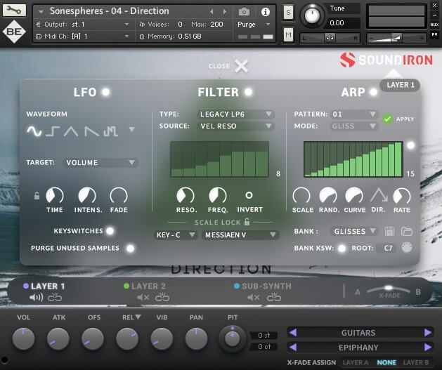
Task: Open the filter Type Legacy LP6 dropdown
Action: click(235, 114)
